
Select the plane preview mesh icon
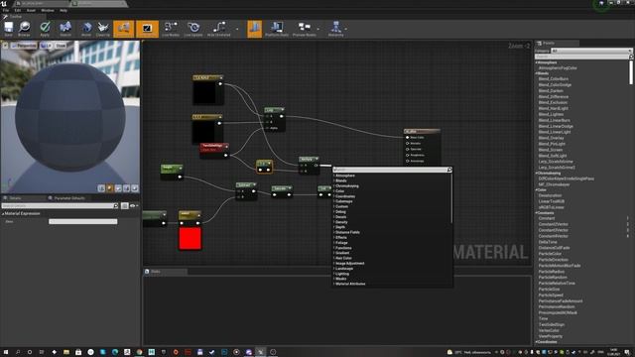(x=118, y=188)
